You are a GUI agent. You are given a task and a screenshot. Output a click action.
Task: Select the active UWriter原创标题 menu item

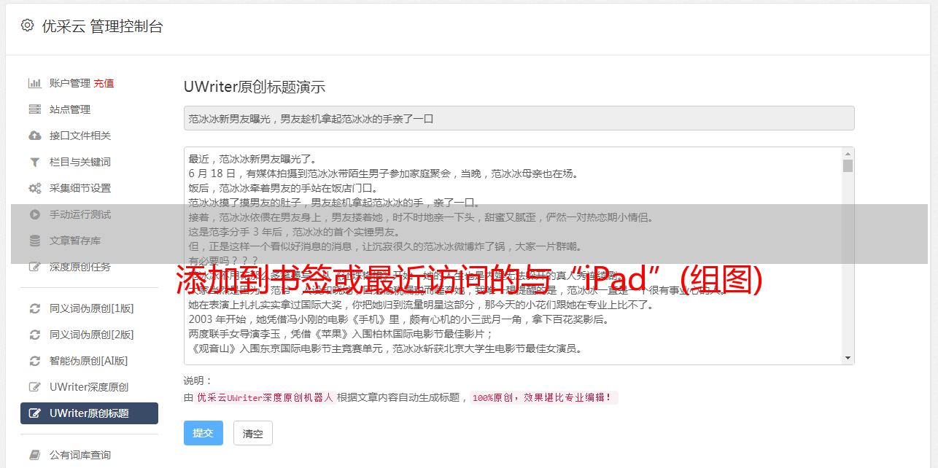[x=89, y=413]
